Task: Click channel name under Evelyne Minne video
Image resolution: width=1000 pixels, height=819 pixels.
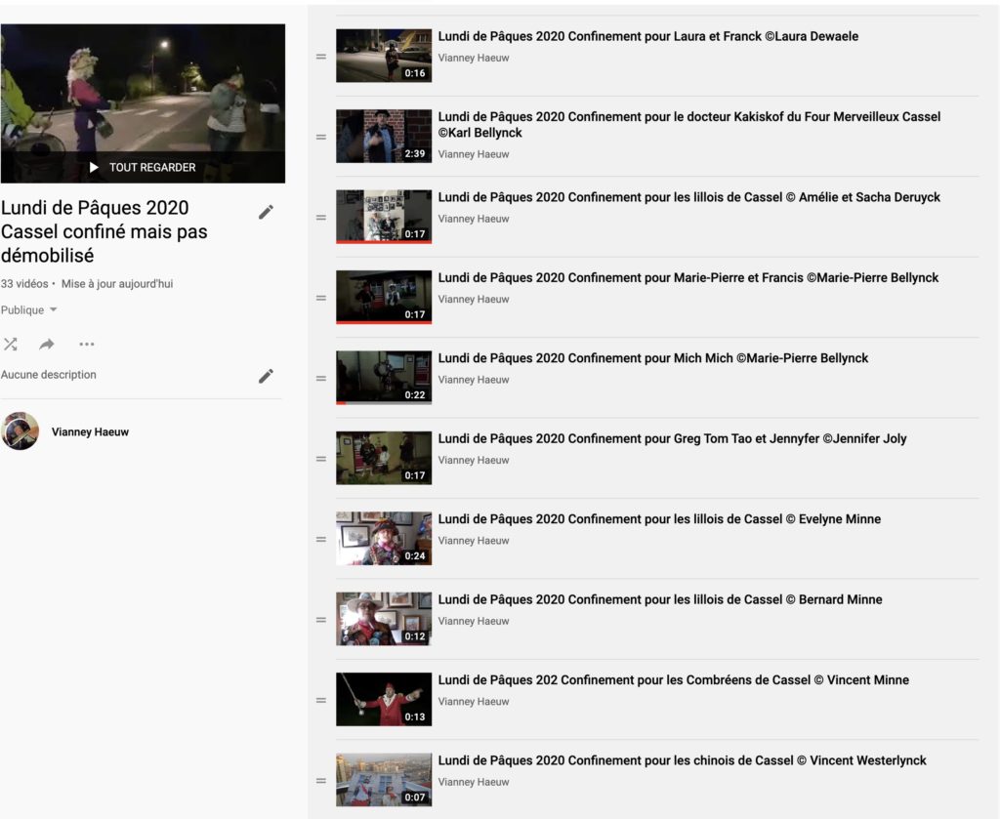Action: [474, 541]
